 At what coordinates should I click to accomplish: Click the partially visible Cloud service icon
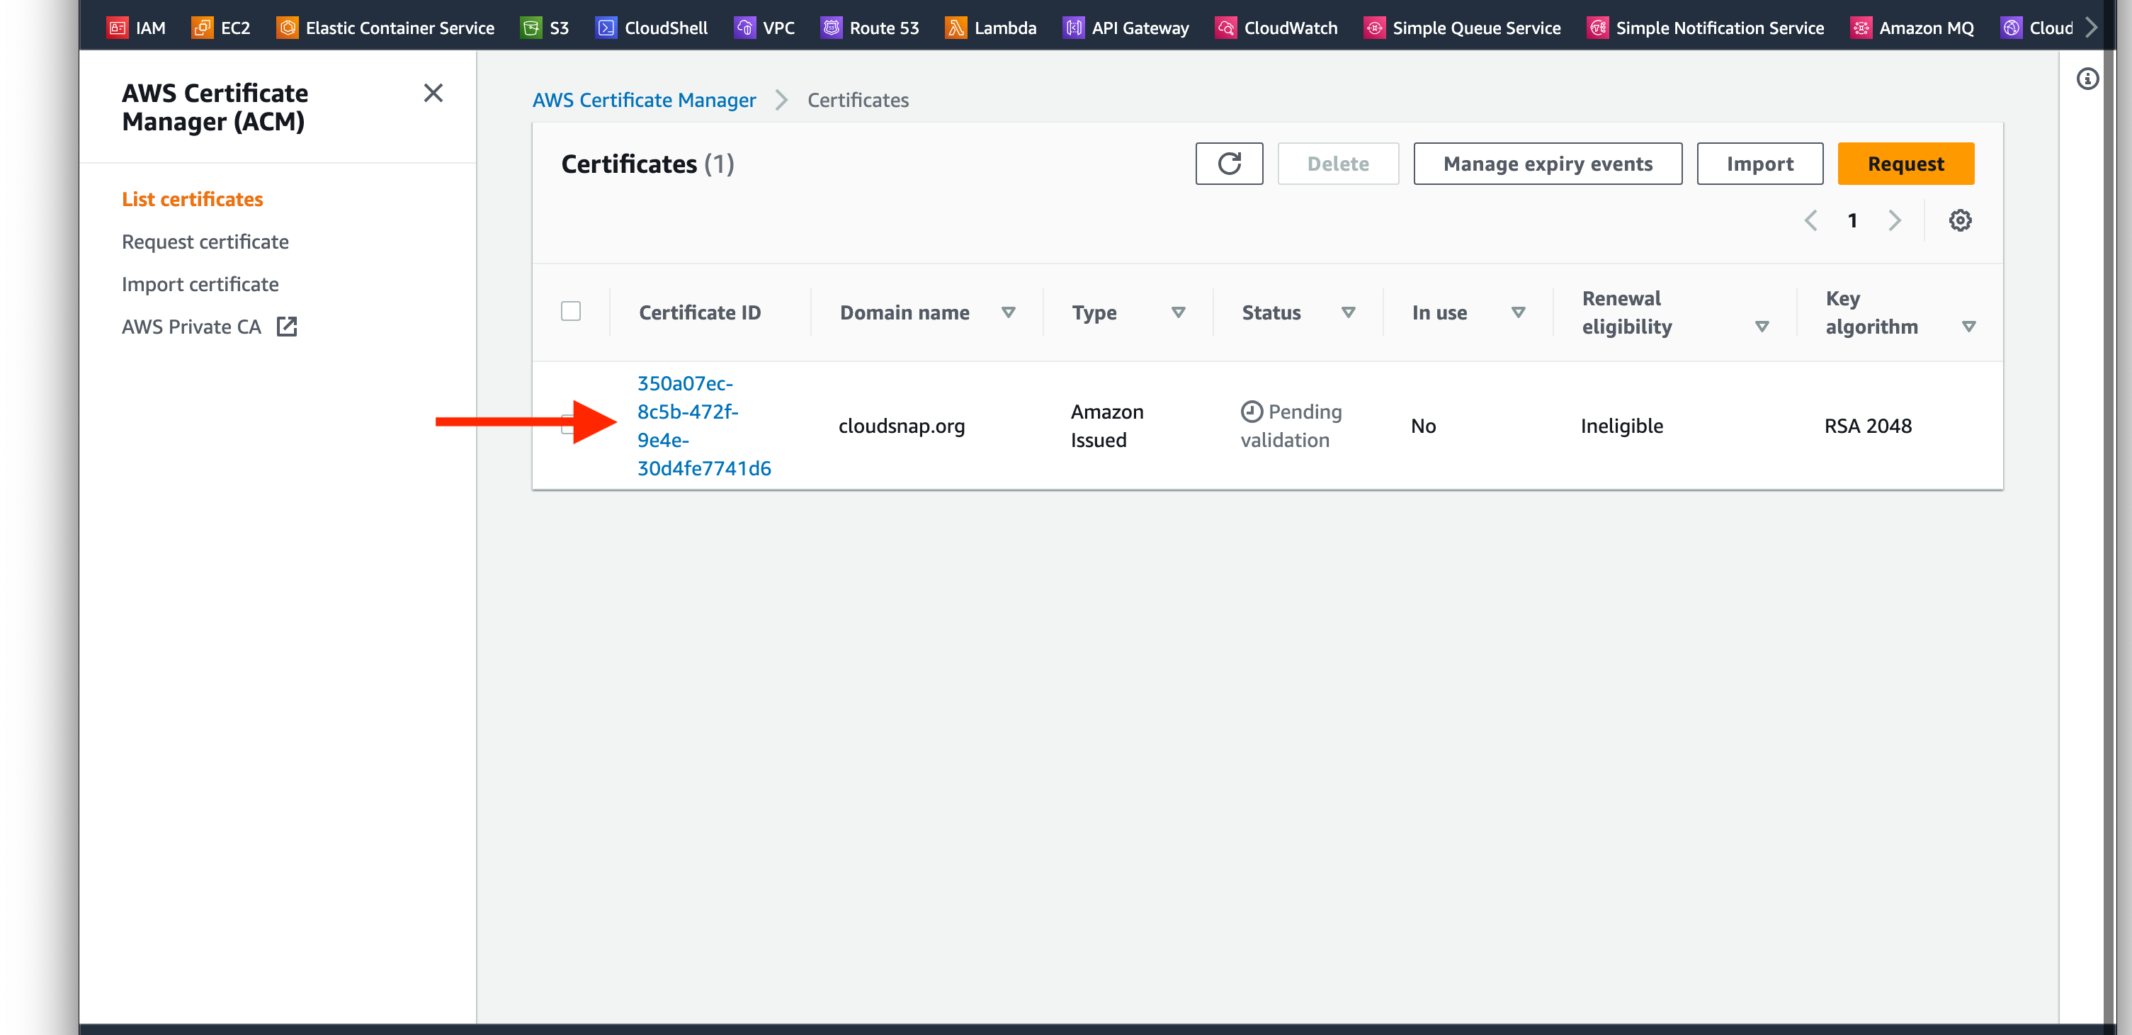[x=2011, y=28]
